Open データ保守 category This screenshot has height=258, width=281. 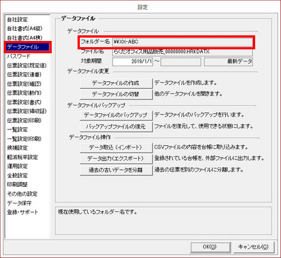(19, 203)
